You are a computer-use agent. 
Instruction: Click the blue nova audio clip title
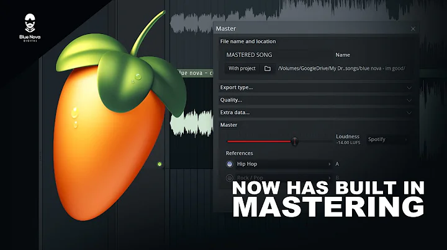pos(195,73)
